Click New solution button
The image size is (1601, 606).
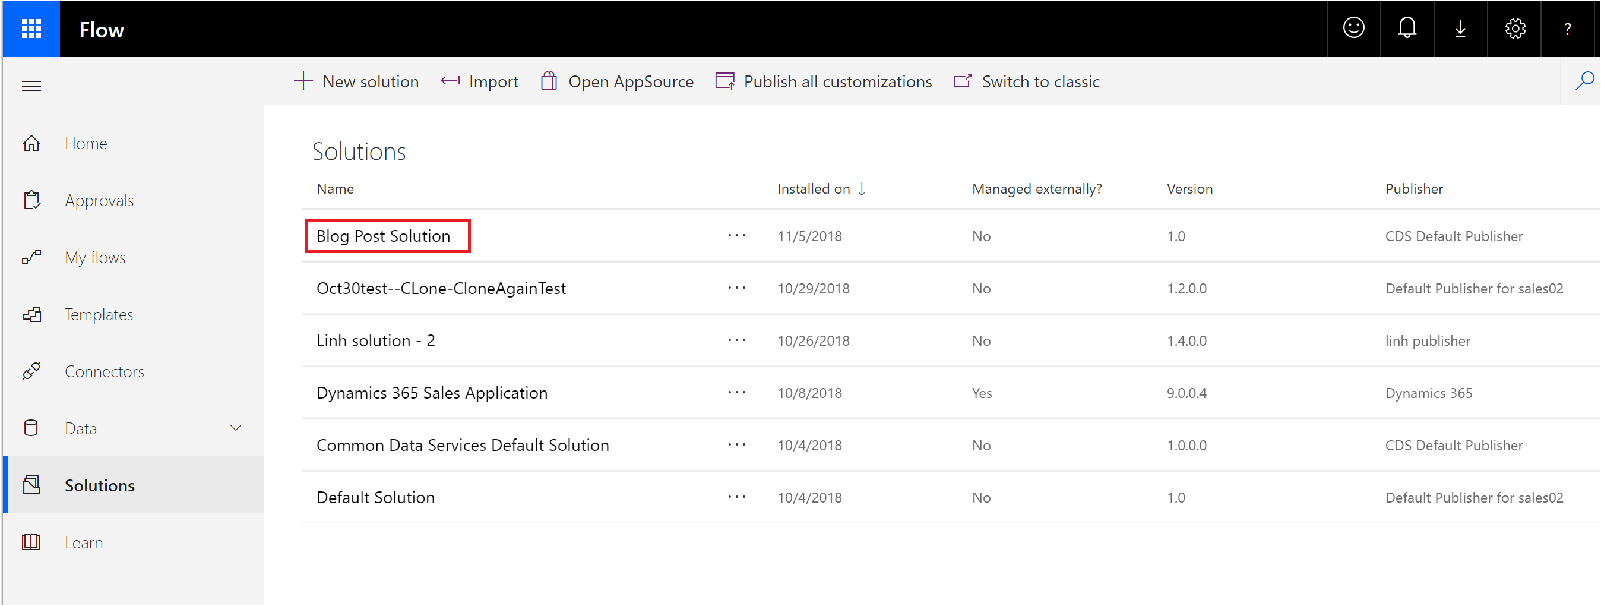357,81
